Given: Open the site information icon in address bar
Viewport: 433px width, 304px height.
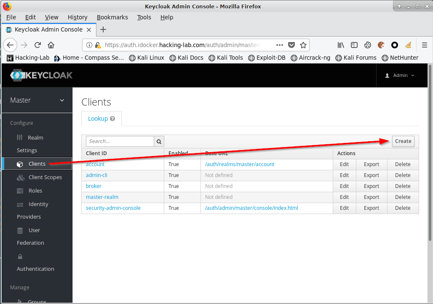Looking at the screenshot, I should pyautogui.click(x=89, y=45).
